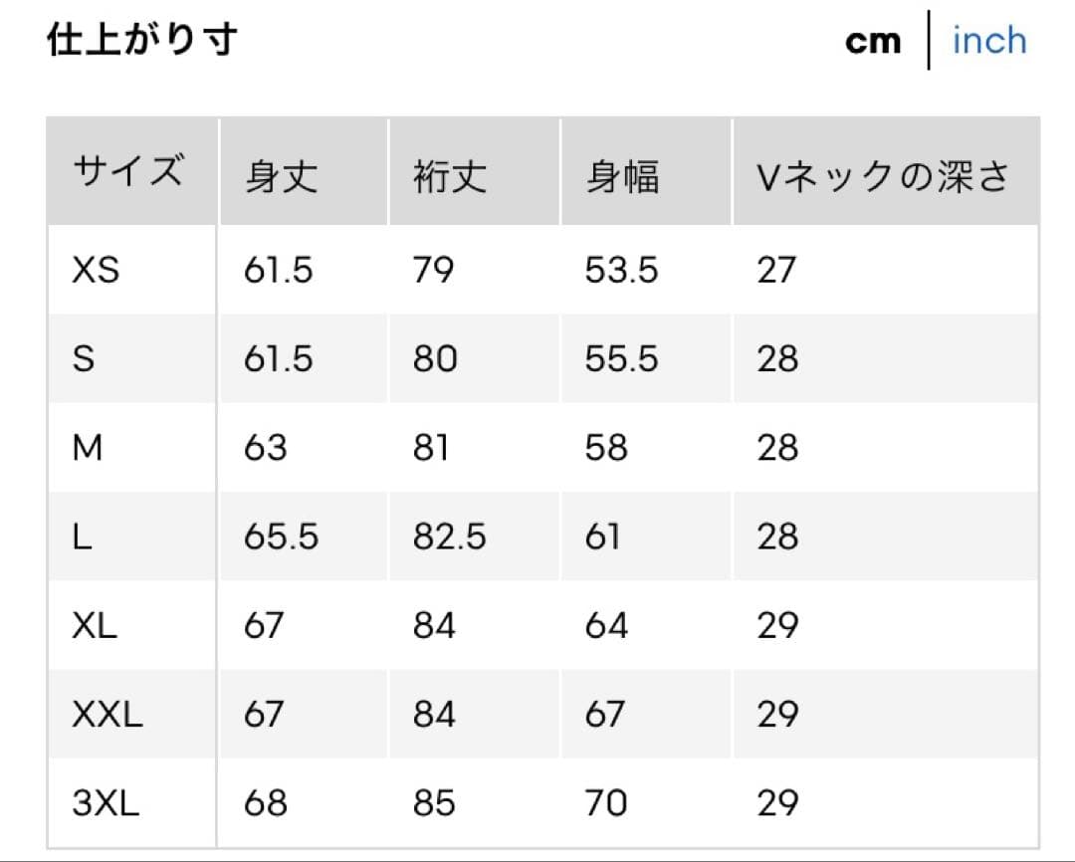
Task: Select the XXL size row label
Action: 107,715
